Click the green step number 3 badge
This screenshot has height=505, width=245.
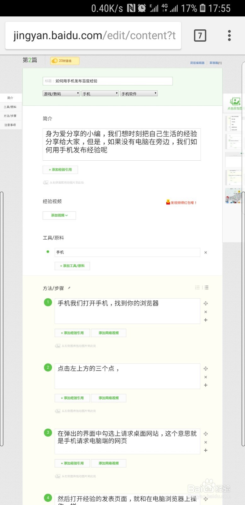tap(48, 432)
